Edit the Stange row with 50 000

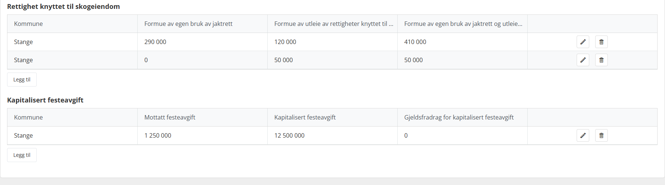point(583,60)
